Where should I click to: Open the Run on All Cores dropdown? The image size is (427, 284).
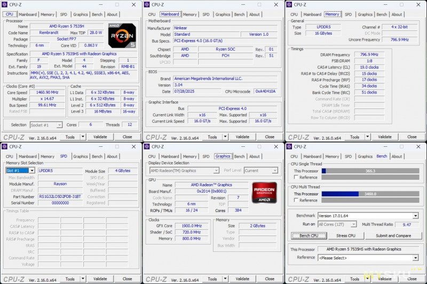click(353, 224)
